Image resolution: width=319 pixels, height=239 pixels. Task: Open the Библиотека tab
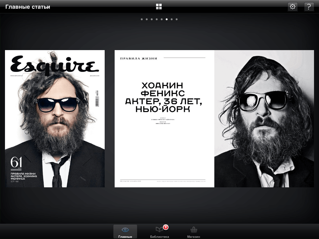[159, 232]
